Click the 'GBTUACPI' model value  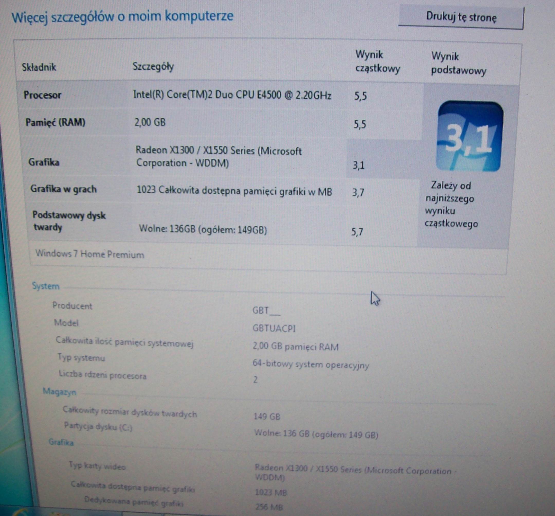[274, 328]
